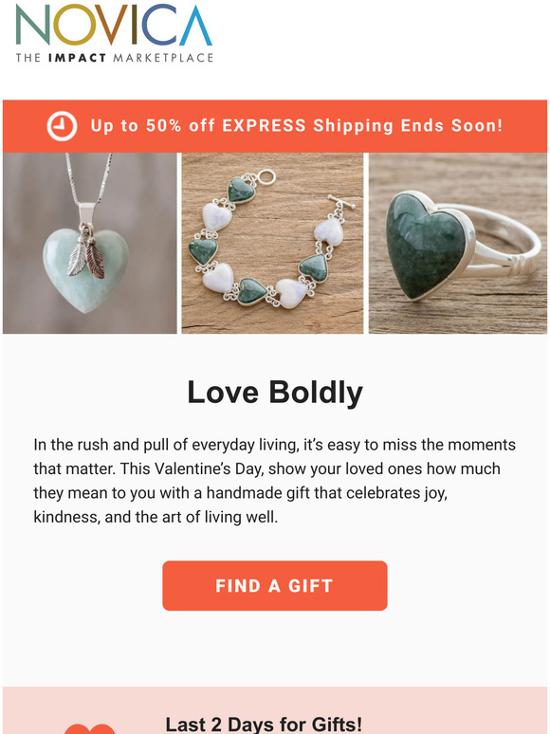
Task: Click the feather charms on the necklace
Action: coord(85,253)
